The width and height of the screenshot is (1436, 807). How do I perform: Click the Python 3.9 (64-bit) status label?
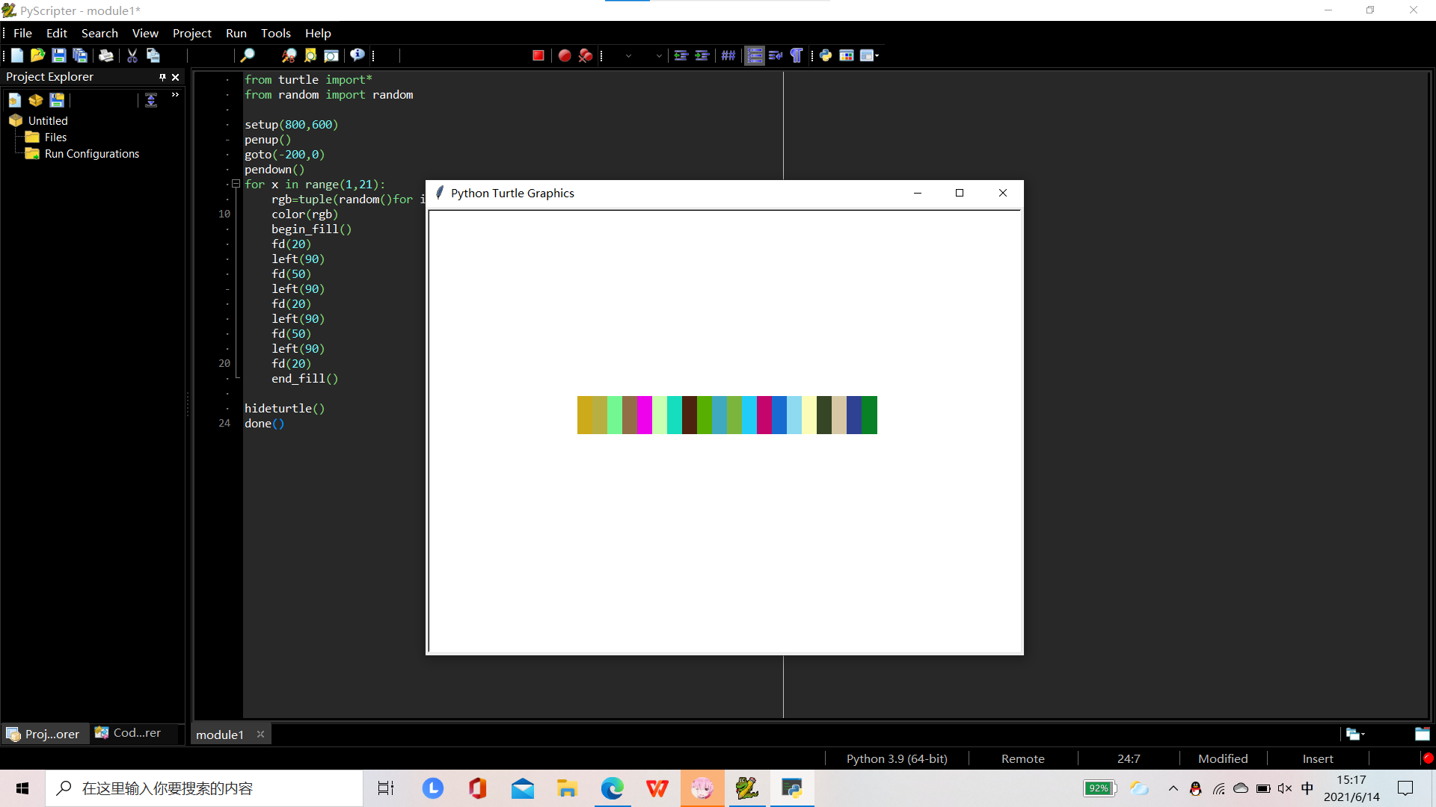(896, 758)
